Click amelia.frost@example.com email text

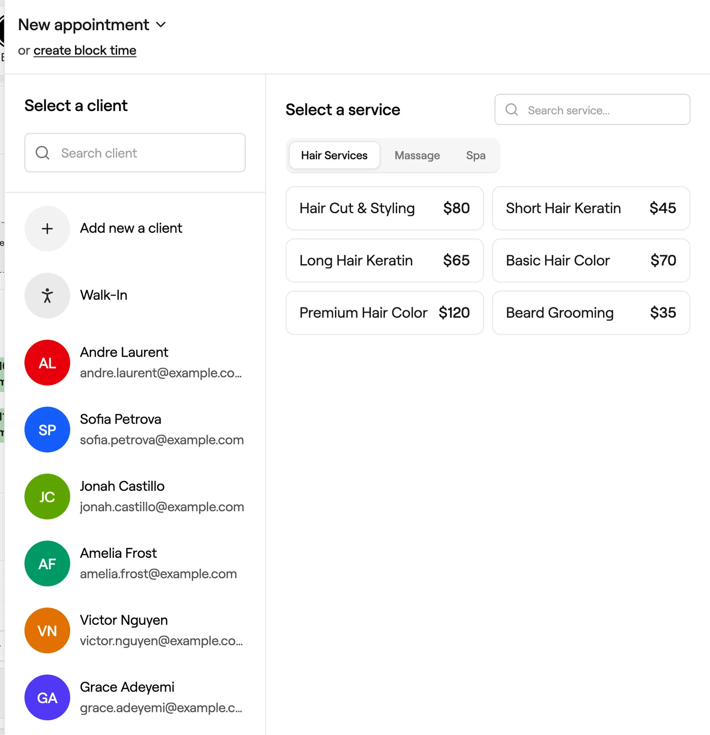[x=158, y=574]
